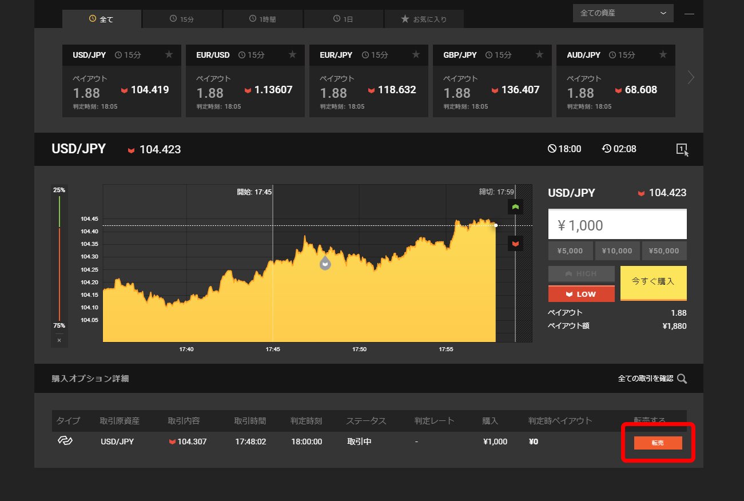The height and width of the screenshot is (501, 744).
Task: Click the 17:48:02 trade time cell
Action: coord(250,442)
